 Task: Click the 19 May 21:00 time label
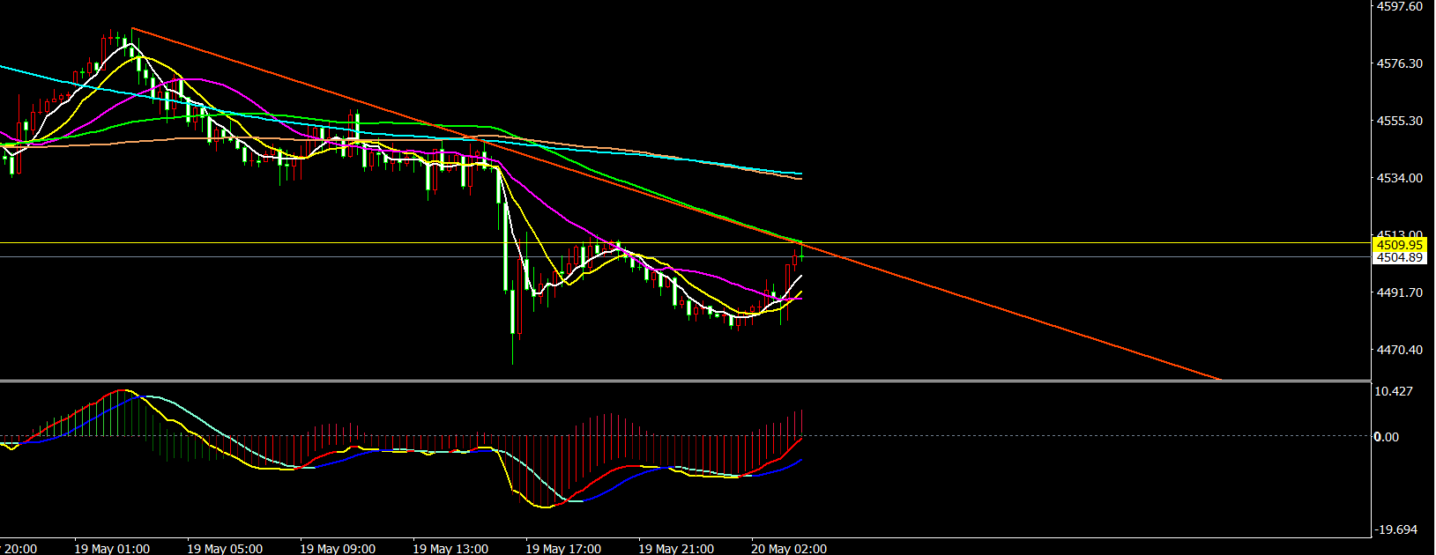click(x=676, y=548)
